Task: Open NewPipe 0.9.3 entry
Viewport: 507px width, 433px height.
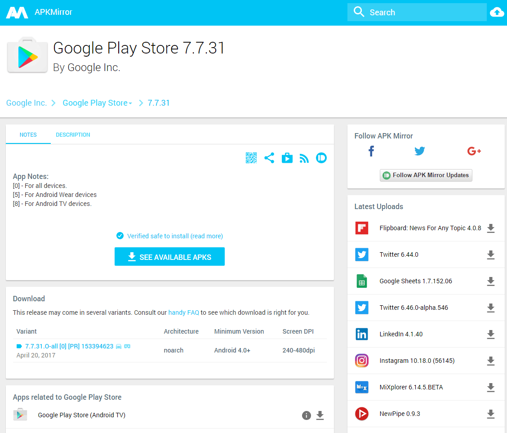Action: 400,414
